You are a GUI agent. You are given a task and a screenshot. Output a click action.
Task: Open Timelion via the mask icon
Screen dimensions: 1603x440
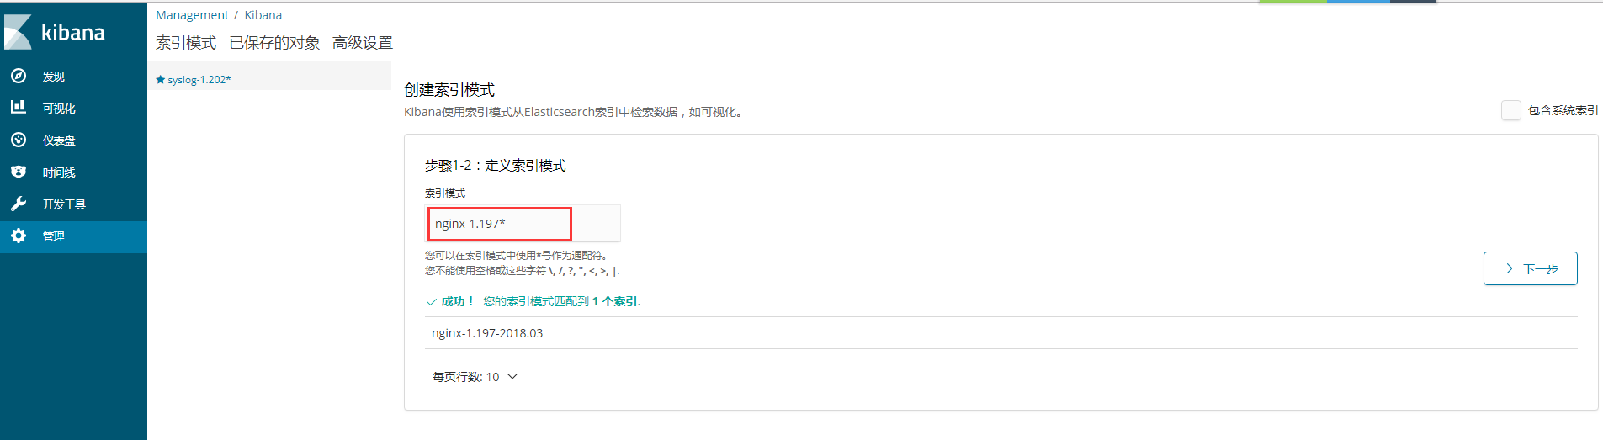tap(19, 172)
